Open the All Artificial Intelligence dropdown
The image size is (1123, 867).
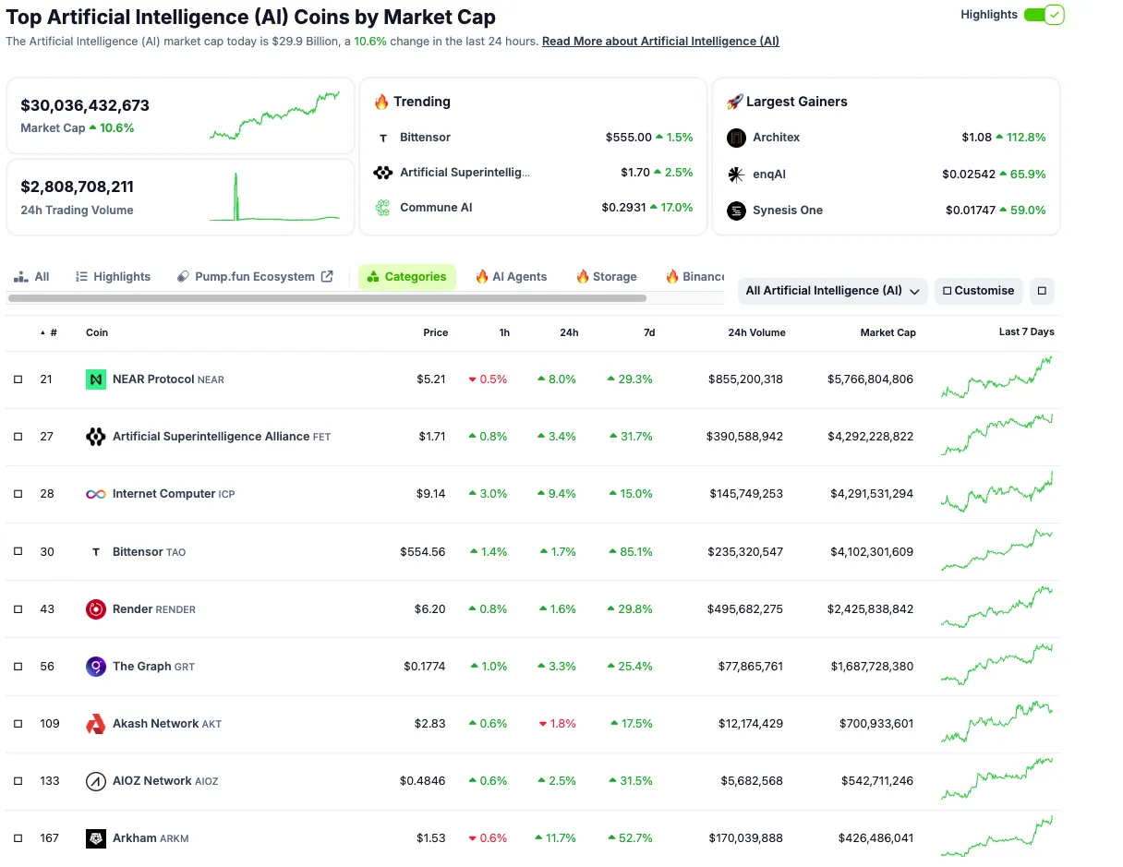[831, 291]
